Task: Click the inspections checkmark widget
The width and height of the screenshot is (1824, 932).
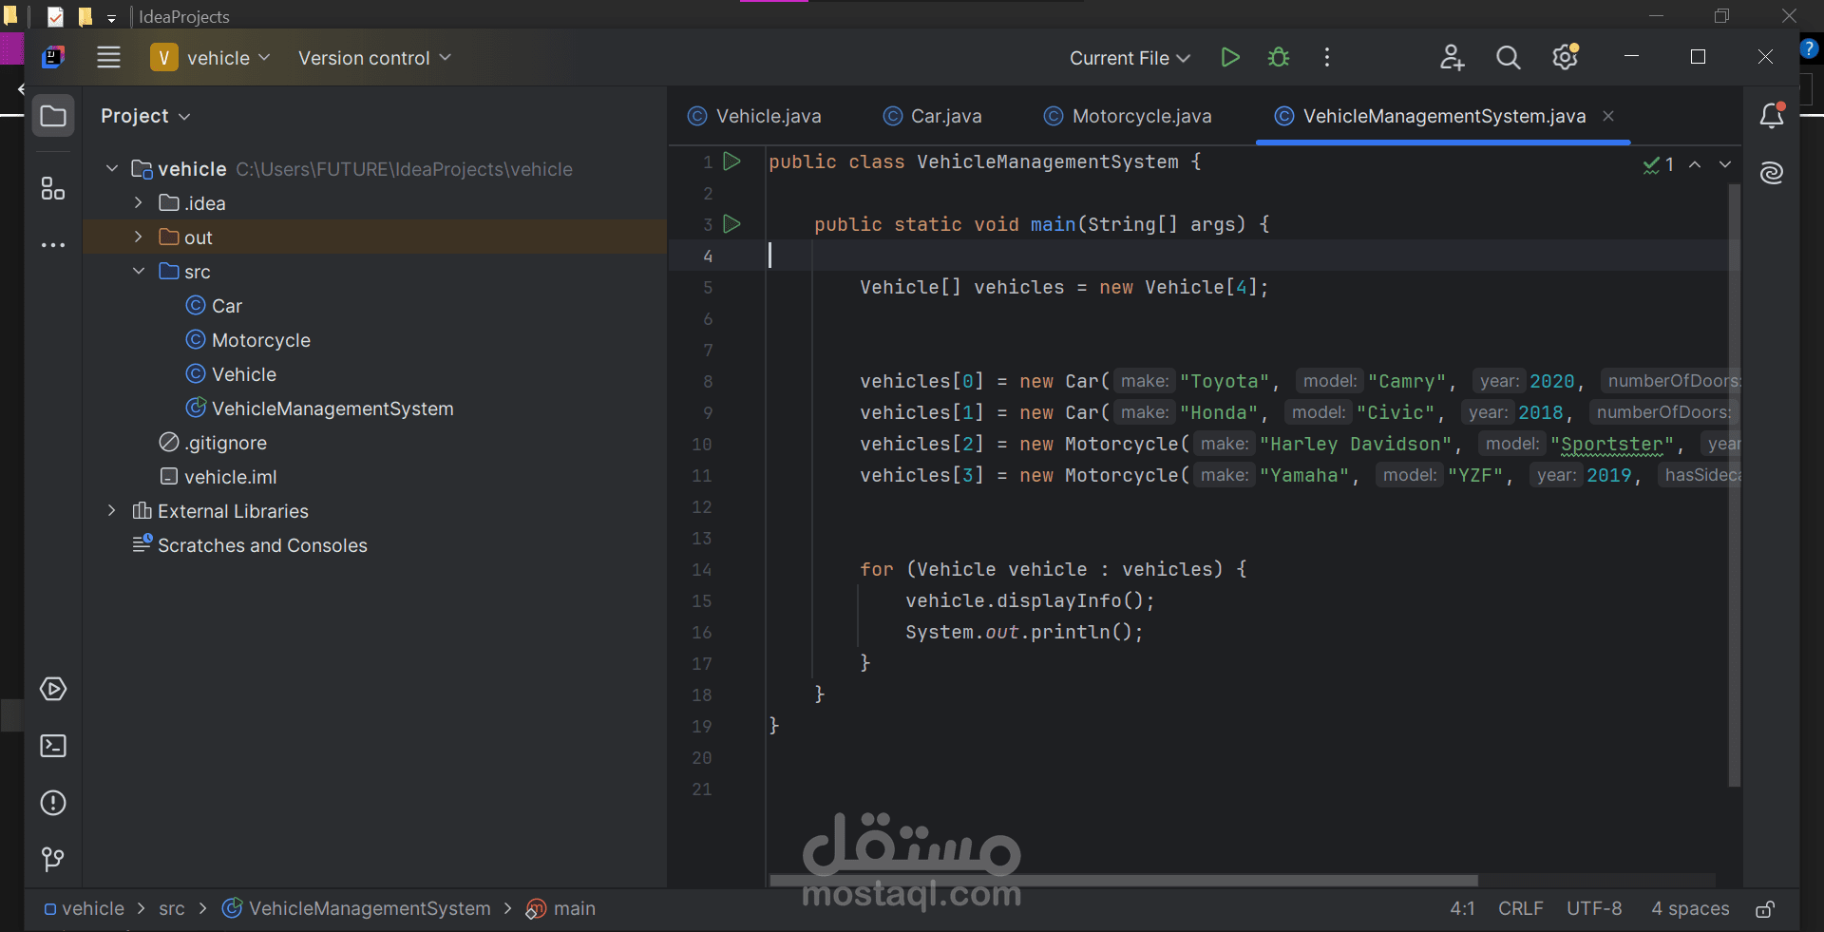Action: [1659, 164]
